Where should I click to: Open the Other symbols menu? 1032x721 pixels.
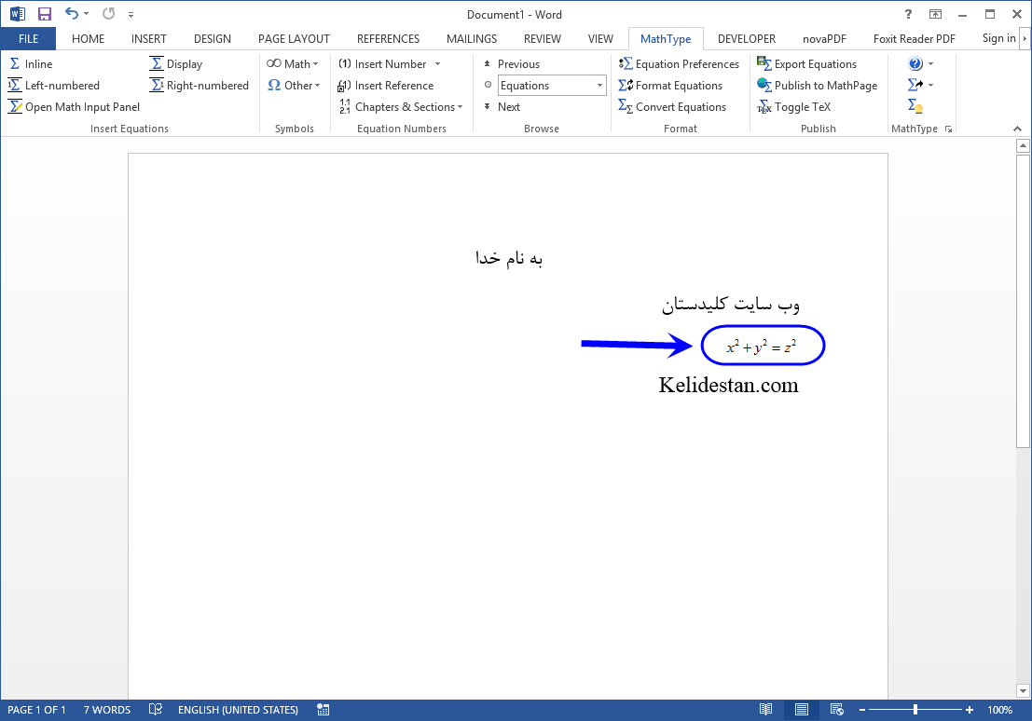pyautogui.click(x=294, y=86)
